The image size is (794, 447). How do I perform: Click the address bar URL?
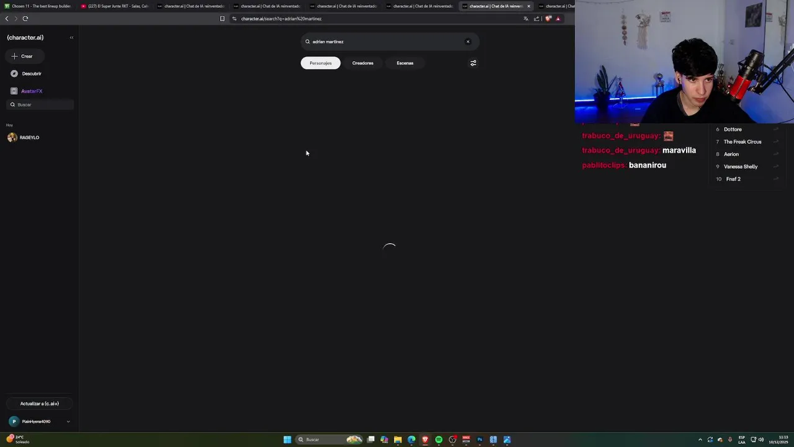[x=281, y=19]
